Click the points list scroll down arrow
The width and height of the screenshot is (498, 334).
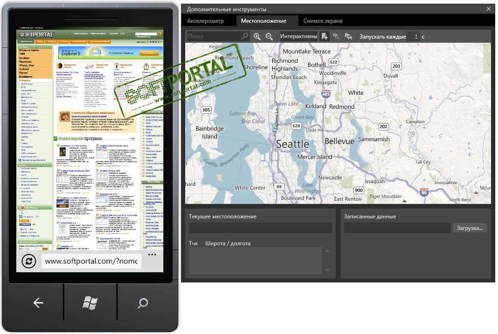click(x=328, y=270)
